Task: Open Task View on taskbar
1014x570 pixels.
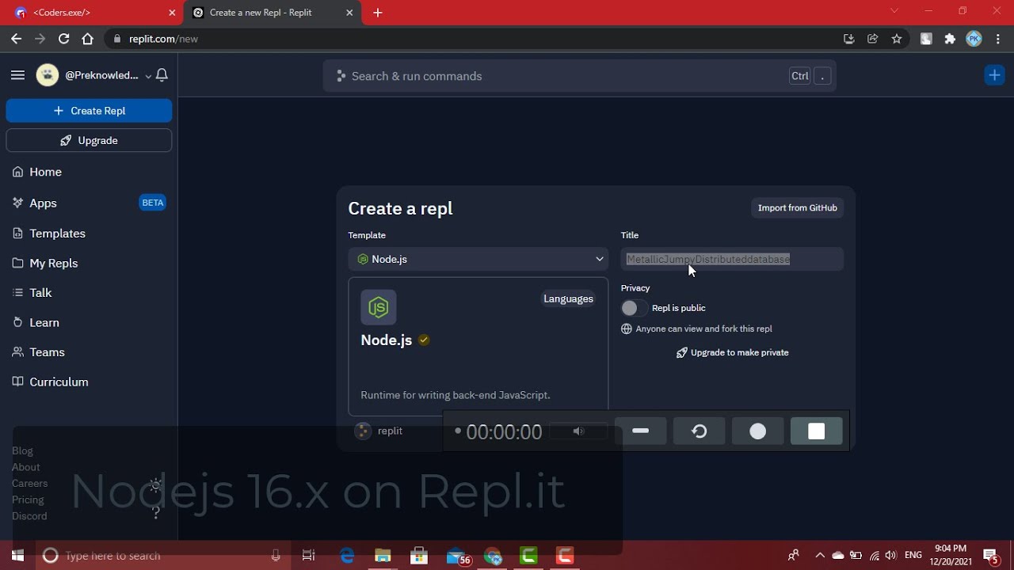Action: coord(309,556)
